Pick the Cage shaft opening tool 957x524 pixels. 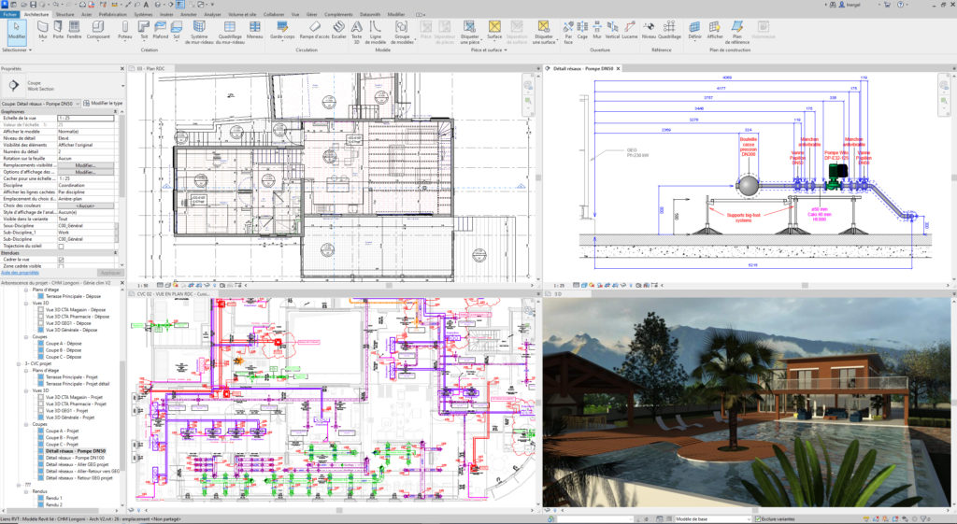click(x=582, y=30)
